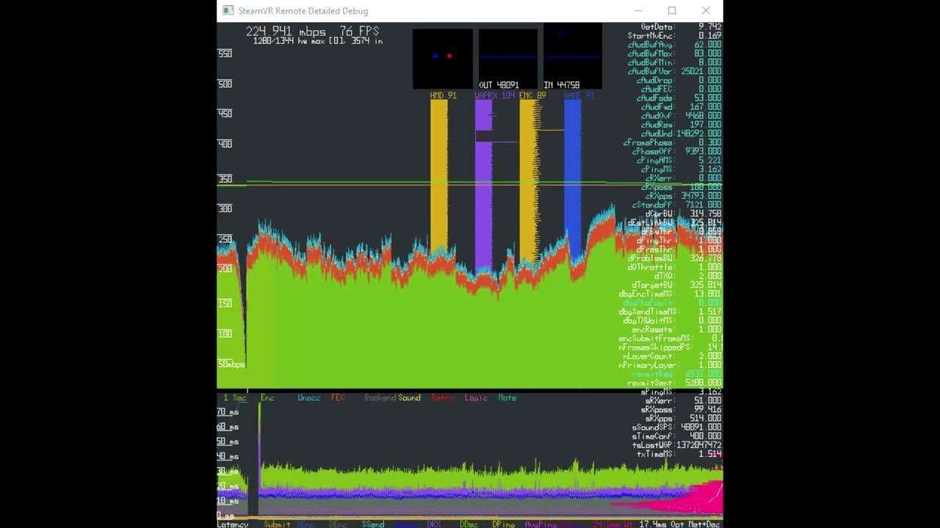Close the SteamVR Remote Detailed Debug window
Viewport: 940px width, 528px height.
[706, 11]
